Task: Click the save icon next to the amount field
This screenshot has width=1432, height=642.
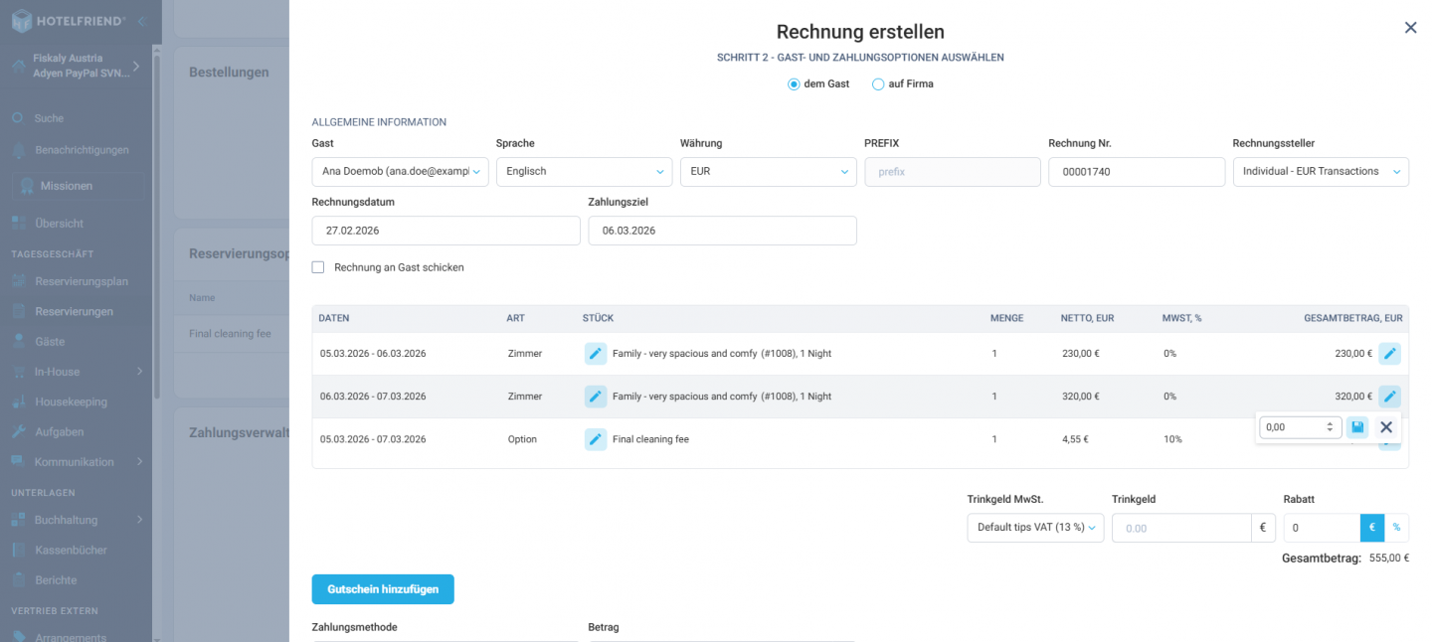Action: pos(1357,427)
